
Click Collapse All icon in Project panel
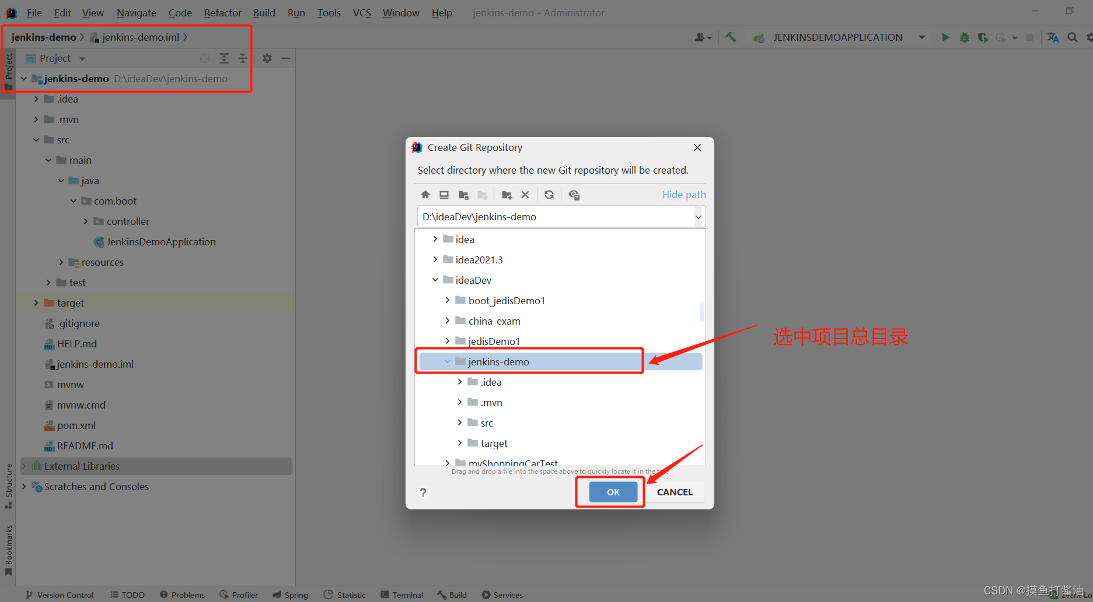(243, 58)
